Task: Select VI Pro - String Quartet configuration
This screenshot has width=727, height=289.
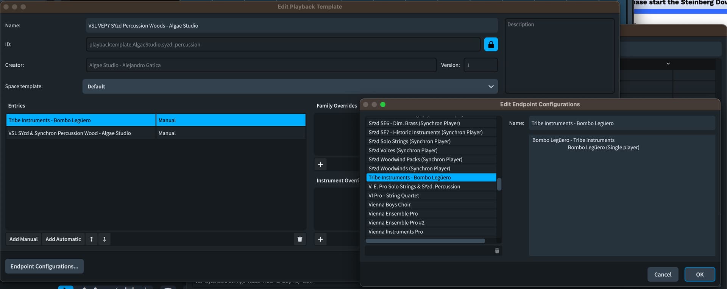Action: [431, 195]
